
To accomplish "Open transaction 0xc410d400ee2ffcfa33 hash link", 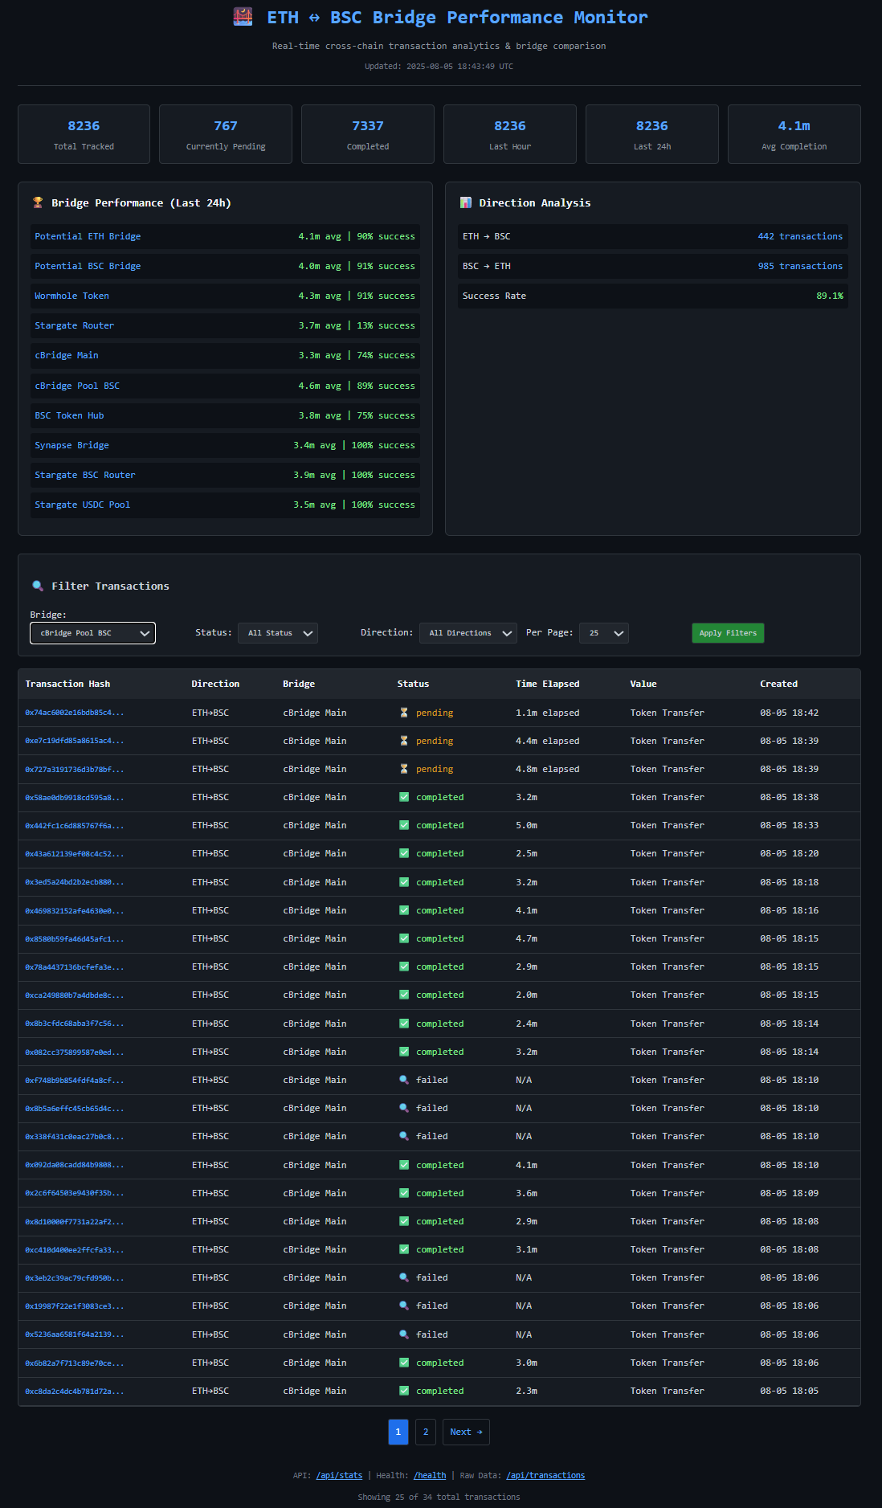I will (x=75, y=1249).
